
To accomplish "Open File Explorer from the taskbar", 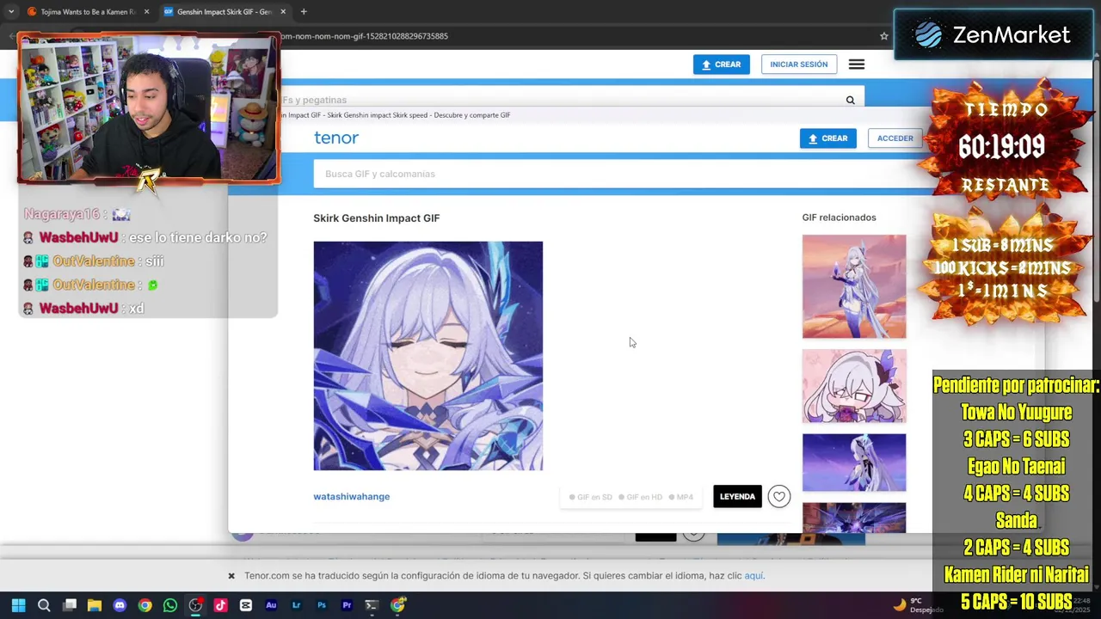I will pos(95,605).
